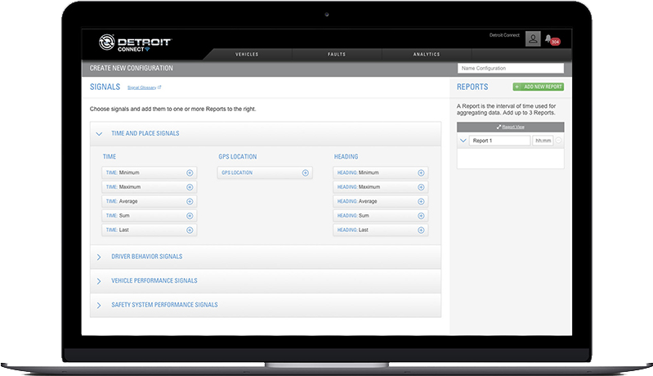Collapse the Time and Place Signals section

point(100,133)
